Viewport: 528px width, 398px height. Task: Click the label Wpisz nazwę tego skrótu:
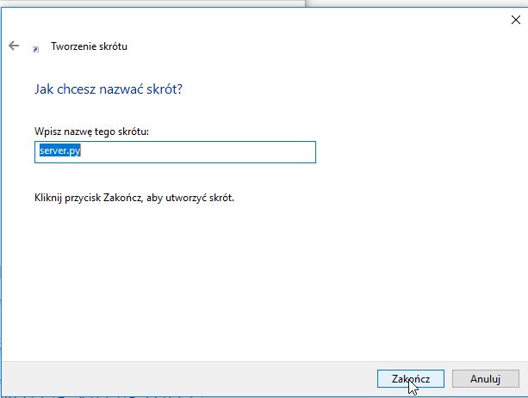click(91, 132)
